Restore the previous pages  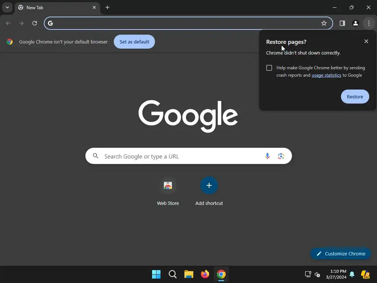click(355, 97)
